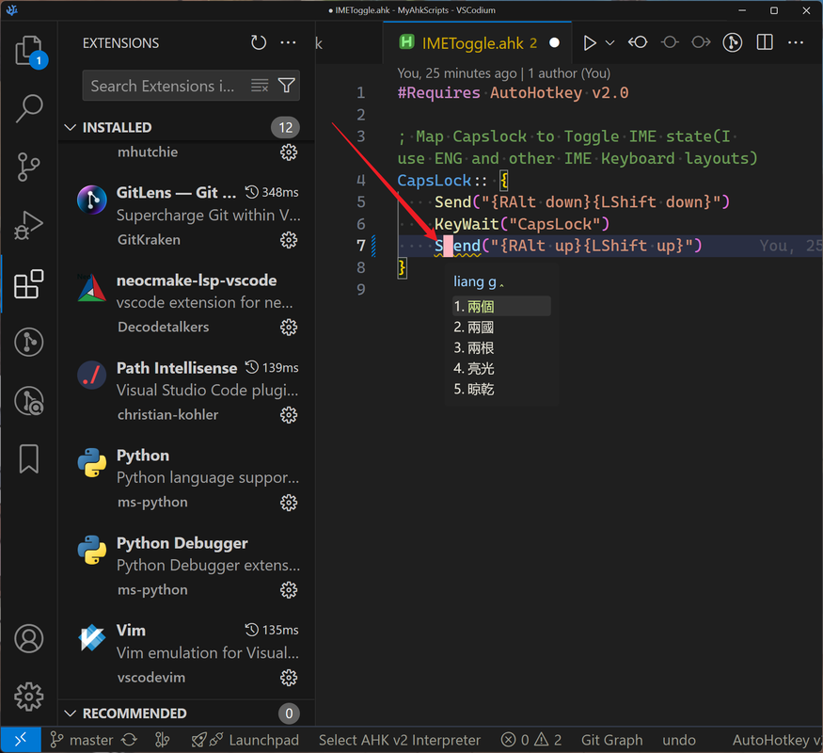Click the GitLens 348ms activation time
The width and height of the screenshot is (823, 753).
tap(272, 192)
